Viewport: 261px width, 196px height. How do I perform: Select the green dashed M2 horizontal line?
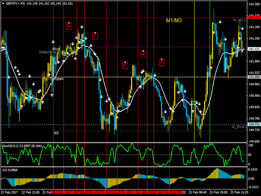tap(150, 131)
